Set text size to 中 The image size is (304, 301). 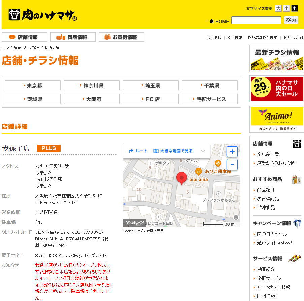click(x=286, y=8)
